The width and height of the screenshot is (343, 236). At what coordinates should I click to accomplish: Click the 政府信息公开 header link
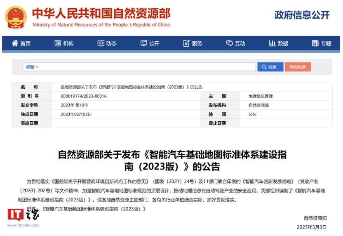pos(302,15)
